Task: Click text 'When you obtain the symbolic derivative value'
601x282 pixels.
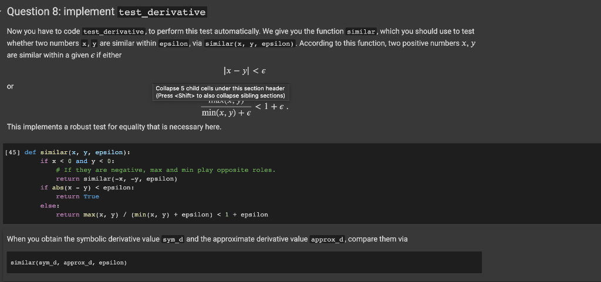Action: 83,239
